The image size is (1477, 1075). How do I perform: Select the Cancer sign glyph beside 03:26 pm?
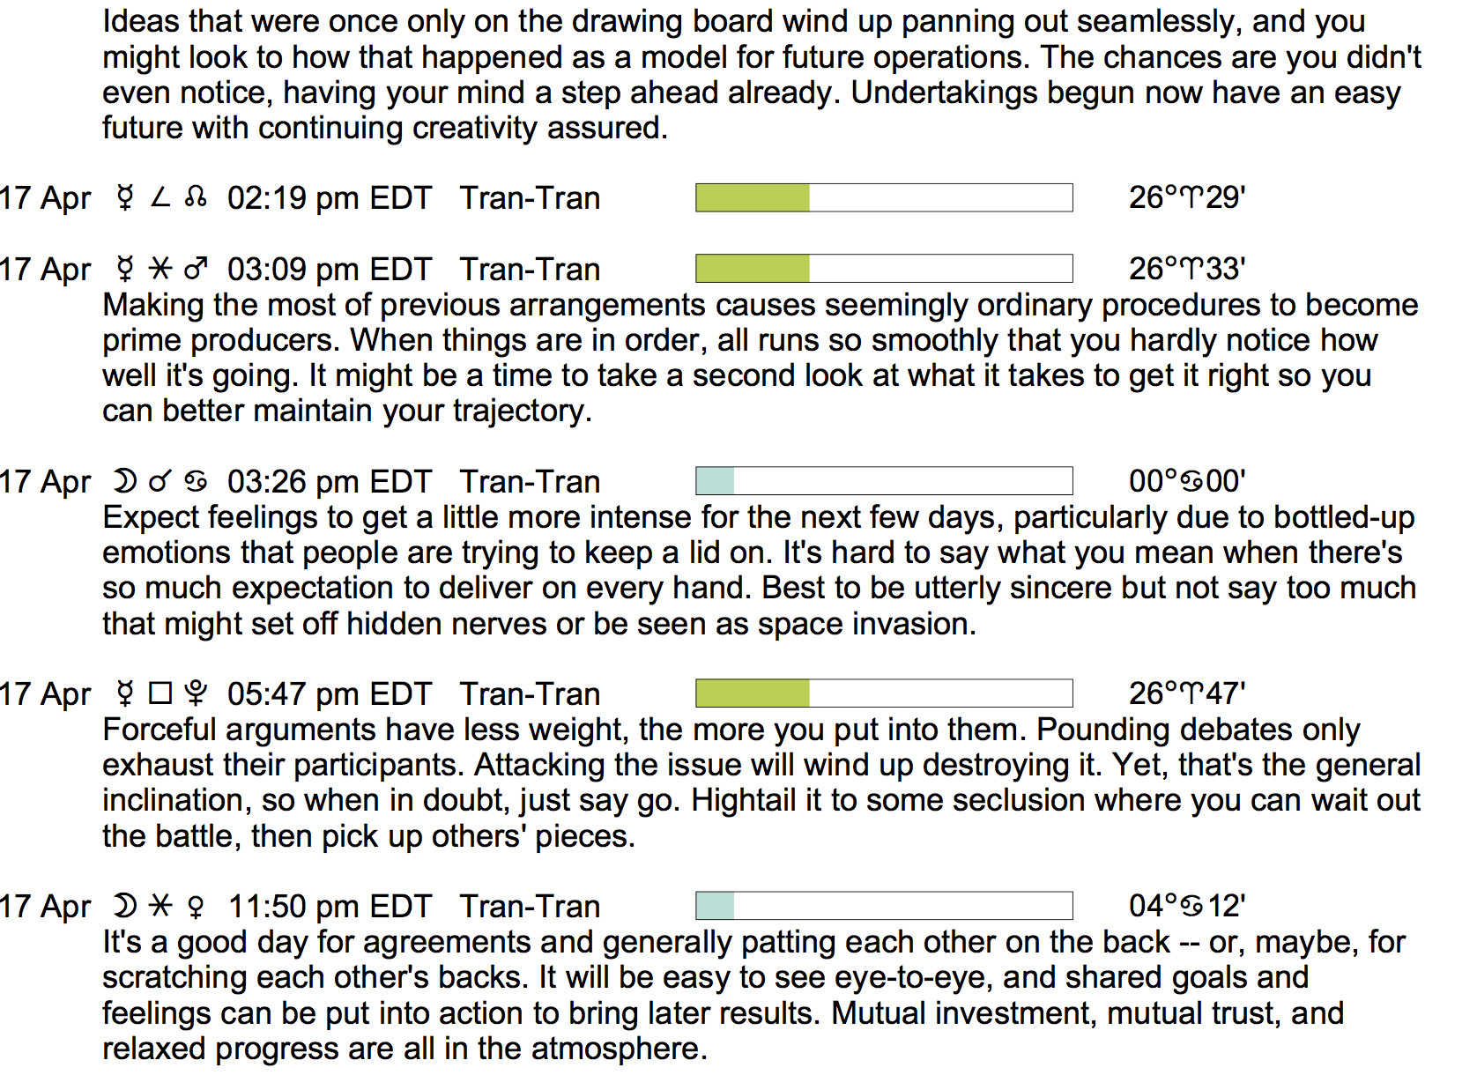coord(196,482)
